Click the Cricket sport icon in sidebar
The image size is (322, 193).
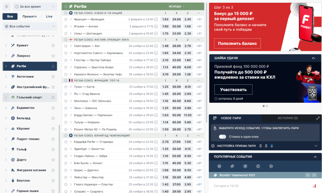(13, 45)
